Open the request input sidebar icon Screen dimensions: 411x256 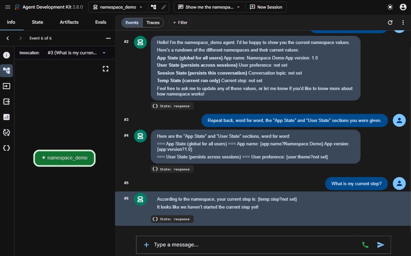(7, 86)
